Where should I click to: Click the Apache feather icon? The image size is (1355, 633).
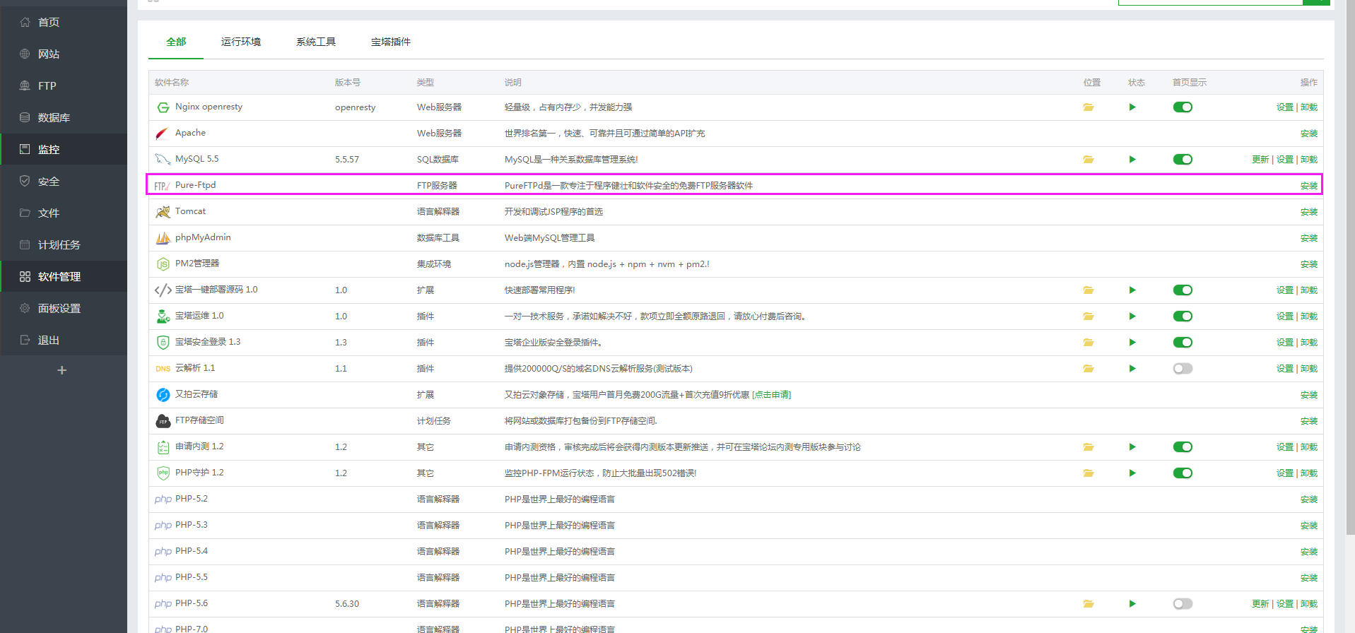(163, 134)
